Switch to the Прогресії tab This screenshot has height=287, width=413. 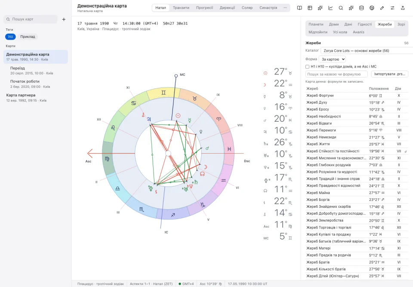(x=204, y=8)
